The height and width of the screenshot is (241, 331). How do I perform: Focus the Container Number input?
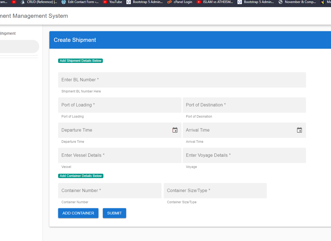point(110,191)
